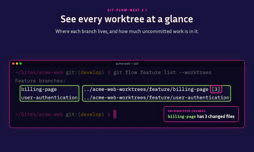Click the subtitle about uncommitted work
Screen dimensions: 254x152
[127, 31]
